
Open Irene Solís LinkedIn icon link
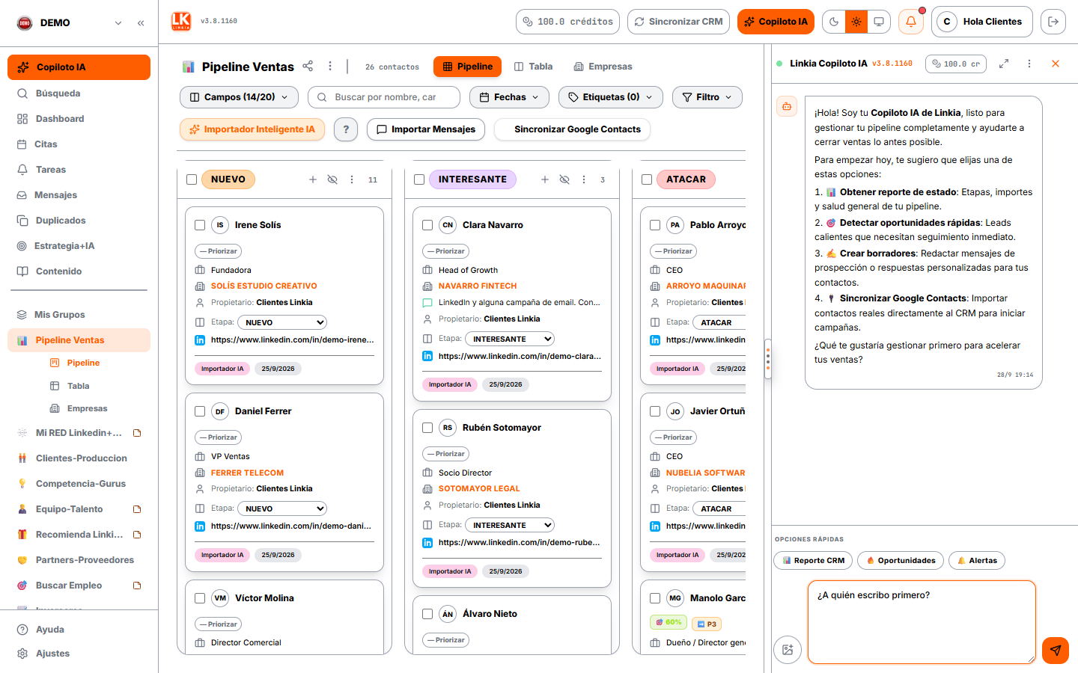[200, 340]
